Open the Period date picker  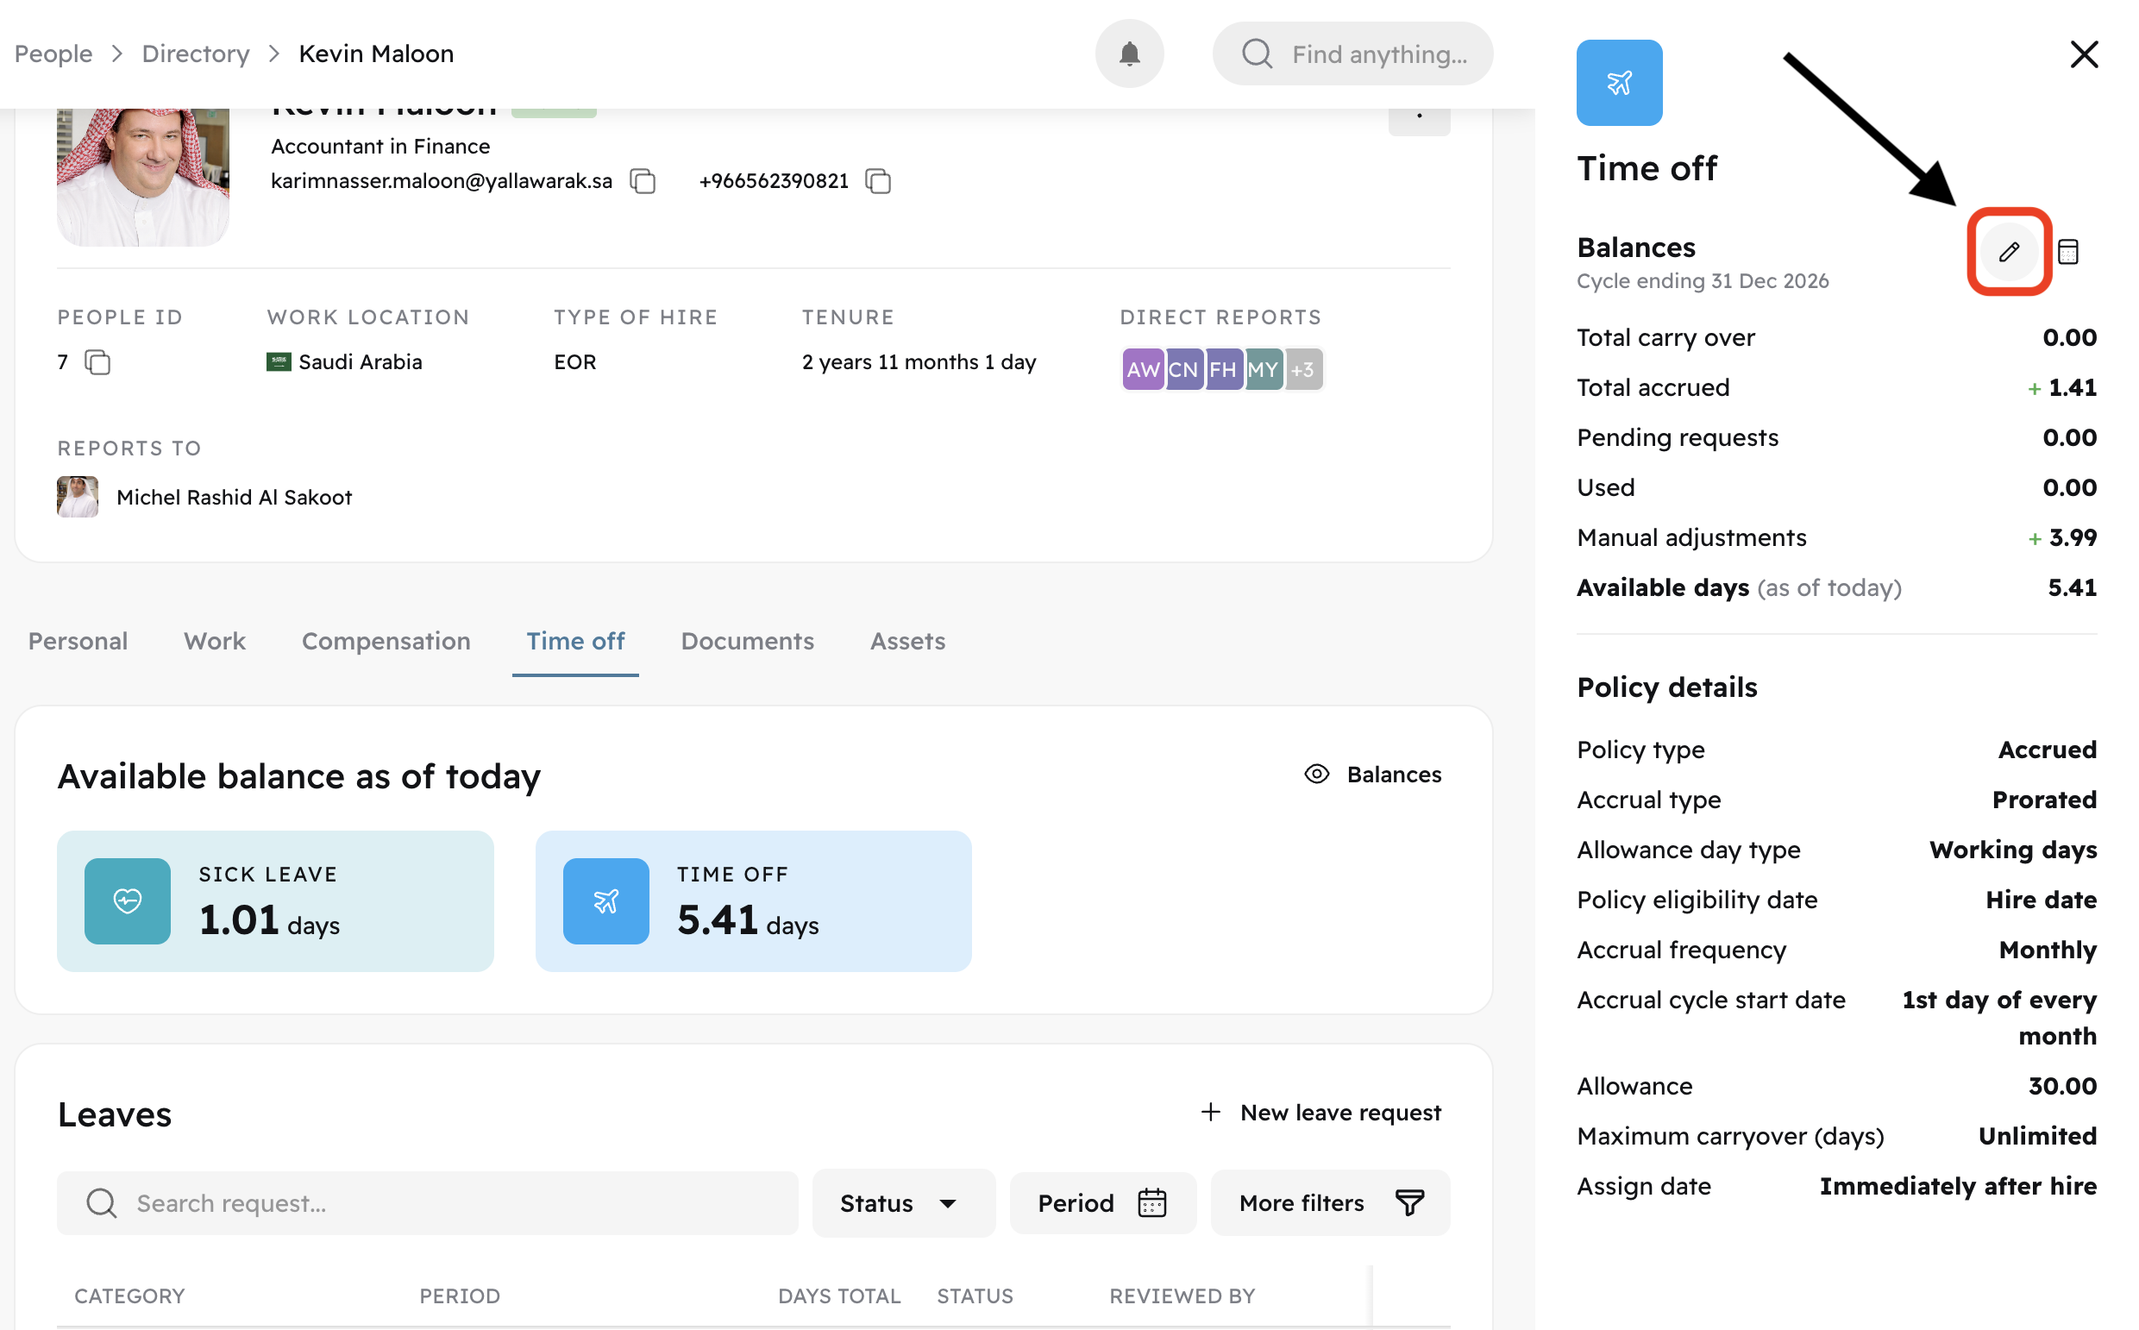click(1102, 1202)
